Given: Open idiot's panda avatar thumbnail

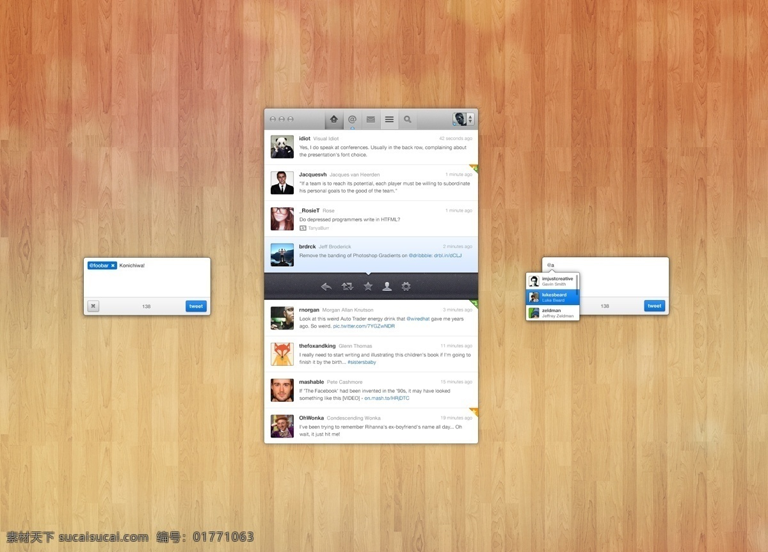Looking at the screenshot, I should pyautogui.click(x=282, y=146).
